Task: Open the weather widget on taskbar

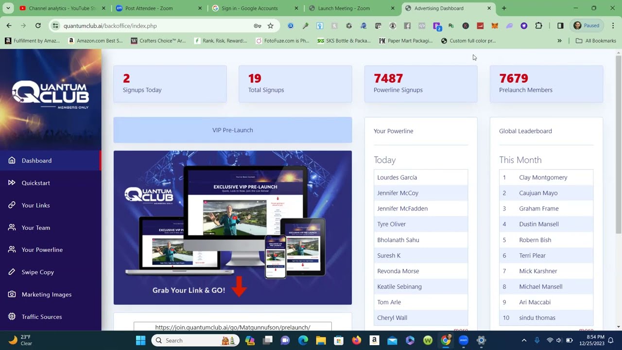Action: [x=20, y=340]
